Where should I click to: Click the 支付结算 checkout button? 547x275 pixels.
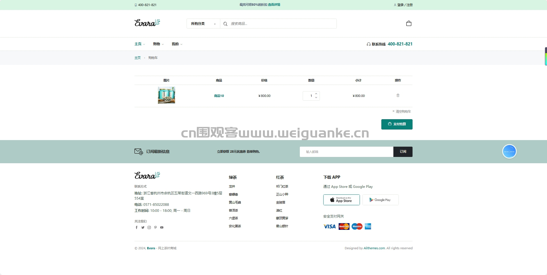[x=397, y=124]
